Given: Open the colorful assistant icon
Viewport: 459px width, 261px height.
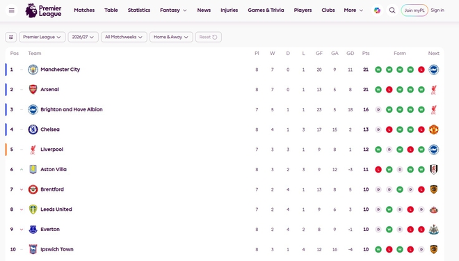Looking at the screenshot, I should tap(378, 10).
